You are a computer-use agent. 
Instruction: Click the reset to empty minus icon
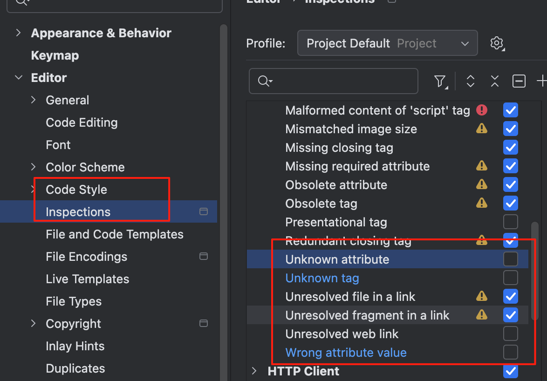click(519, 82)
